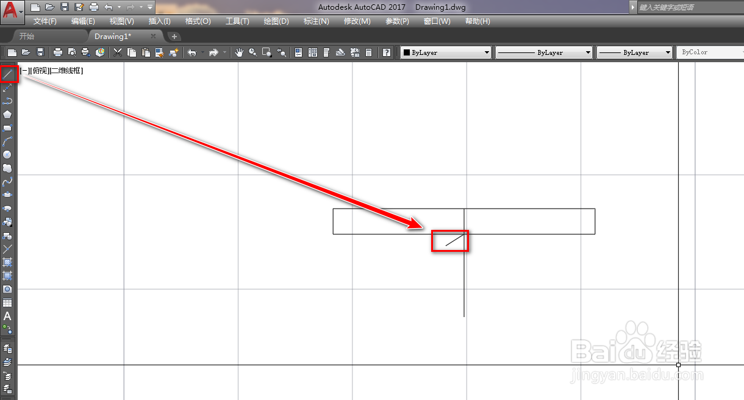744x400 pixels.
Task: Expand redo history dropdown in standard toolbar
Action: (x=225, y=52)
